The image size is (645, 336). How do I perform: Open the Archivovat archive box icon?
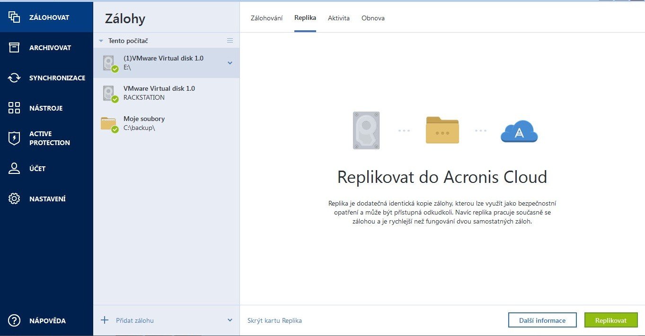tap(14, 48)
